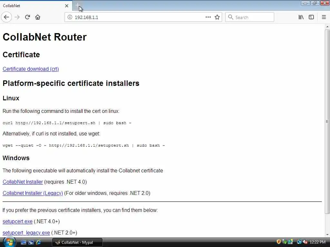Screen dimensions: 330x247
Task: Click the wget --quiet command text
Action: [84, 145]
